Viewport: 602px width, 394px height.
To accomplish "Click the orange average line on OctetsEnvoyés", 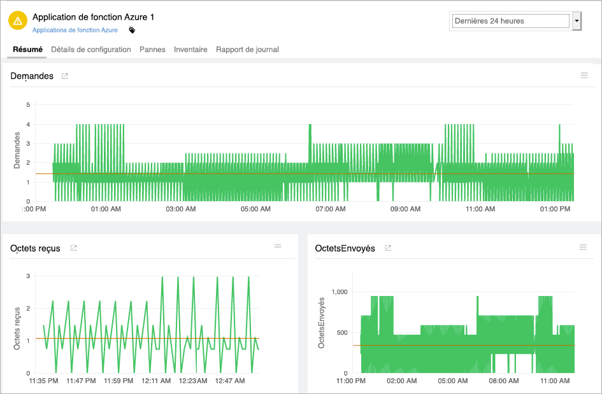I will (x=446, y=344).
